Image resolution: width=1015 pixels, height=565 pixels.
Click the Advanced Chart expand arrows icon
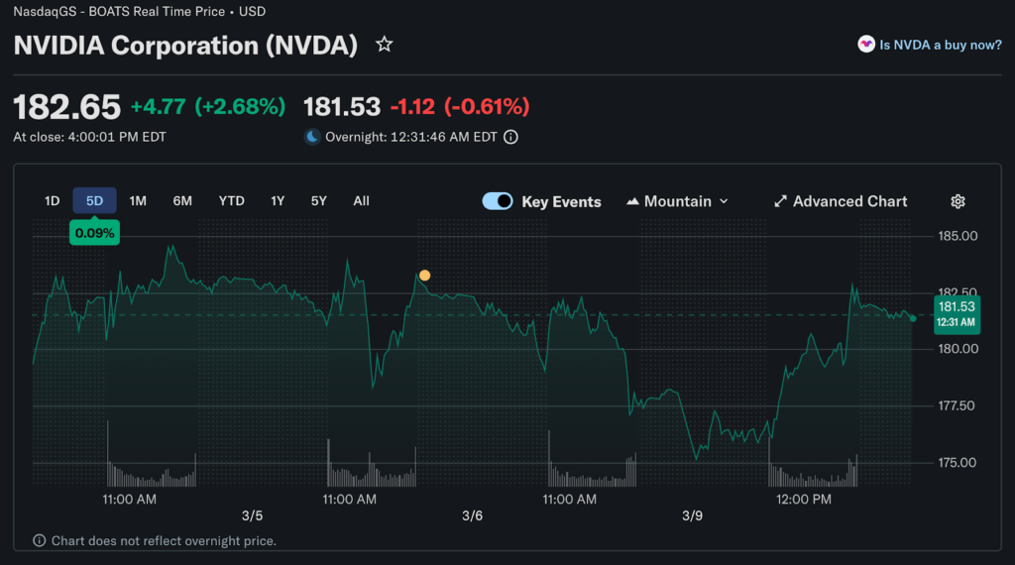click(x=780, y=201)
